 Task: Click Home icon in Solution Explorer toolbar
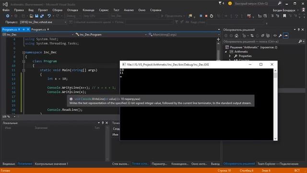coord(236,36)
